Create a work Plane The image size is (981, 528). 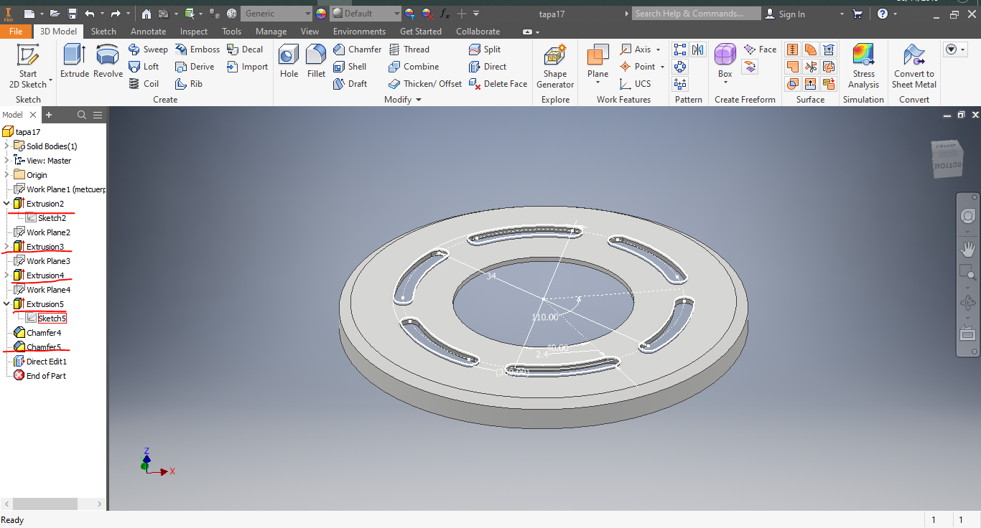598,61
